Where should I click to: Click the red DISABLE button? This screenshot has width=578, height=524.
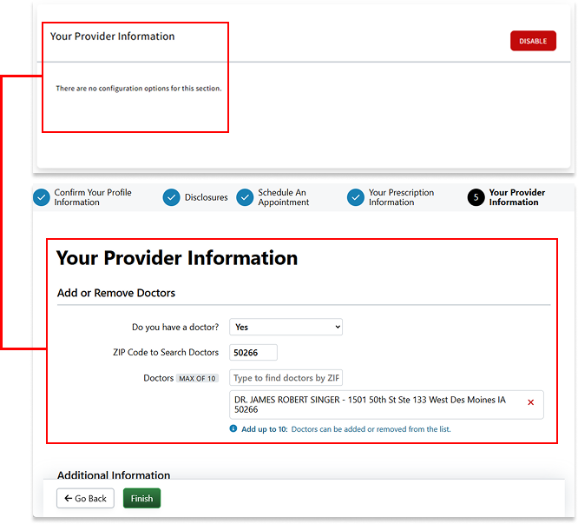[x=533, y=41]
